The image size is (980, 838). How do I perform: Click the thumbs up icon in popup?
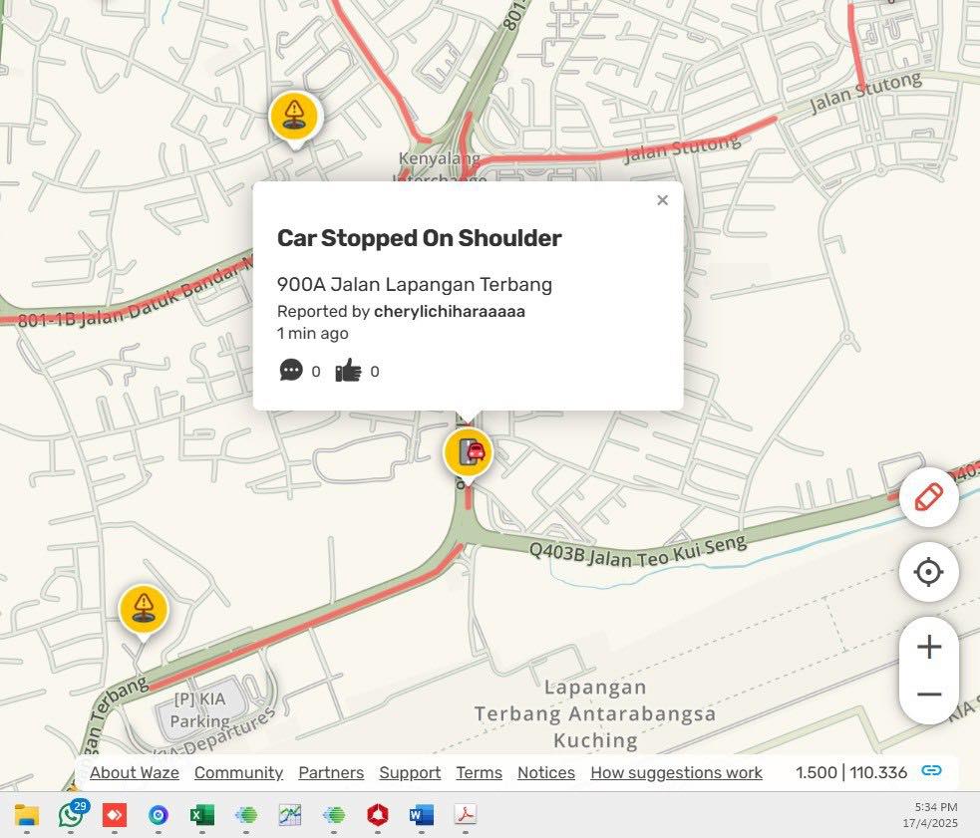348,370
